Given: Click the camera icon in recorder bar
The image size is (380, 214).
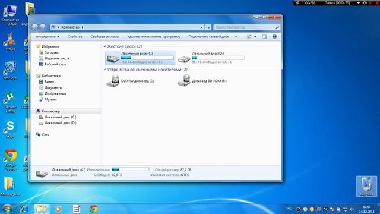Looking at the screenshot, I should click(365, 3).
